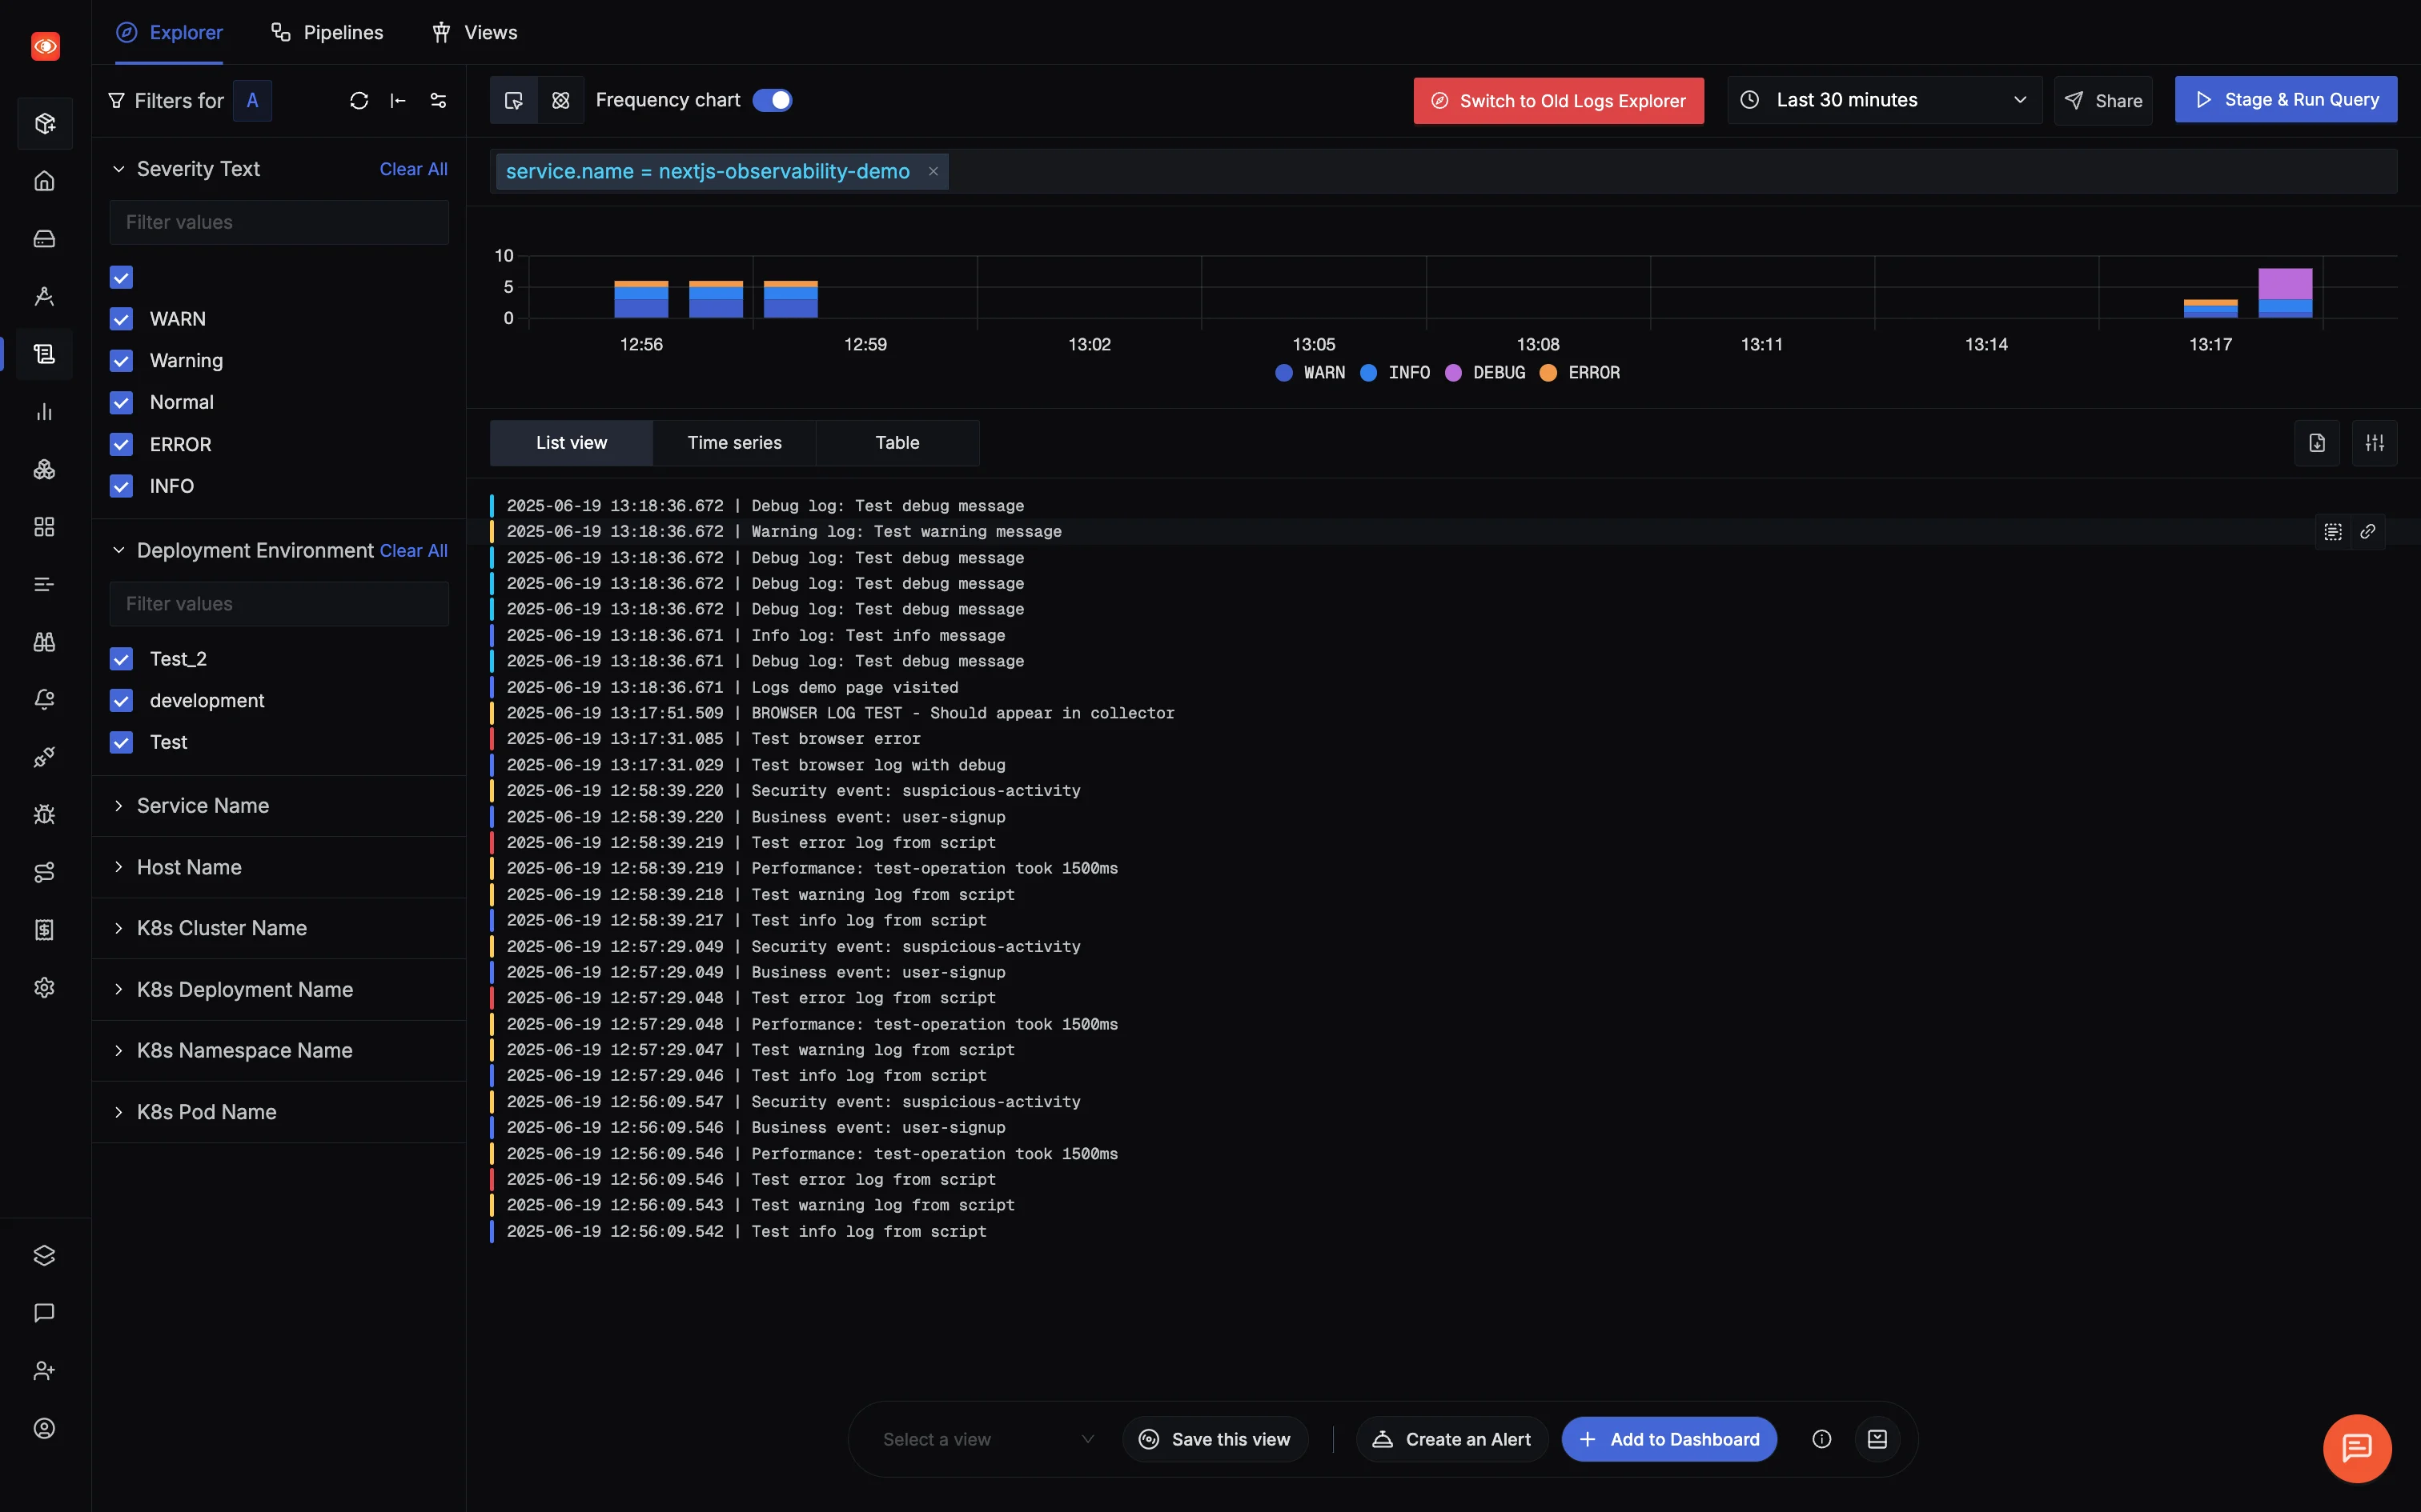Viewport: 2421px width, 1512px height.
Task: Click the Share button
Action: click(x=2103, y=101)
